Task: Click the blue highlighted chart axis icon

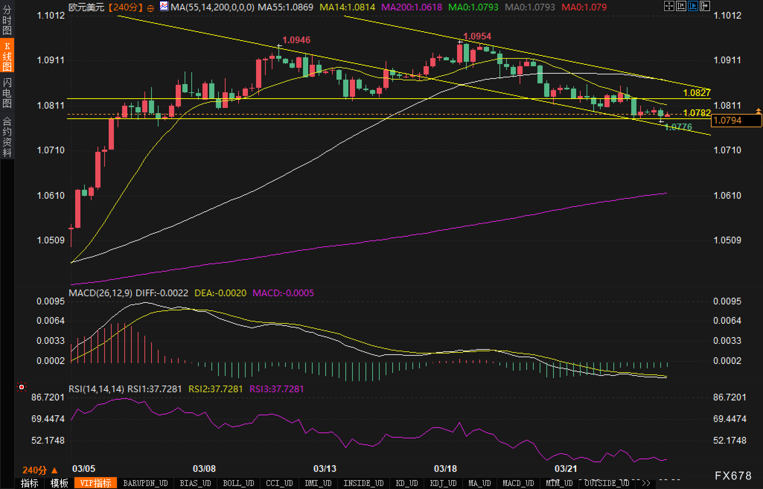Action: (693, 6)
